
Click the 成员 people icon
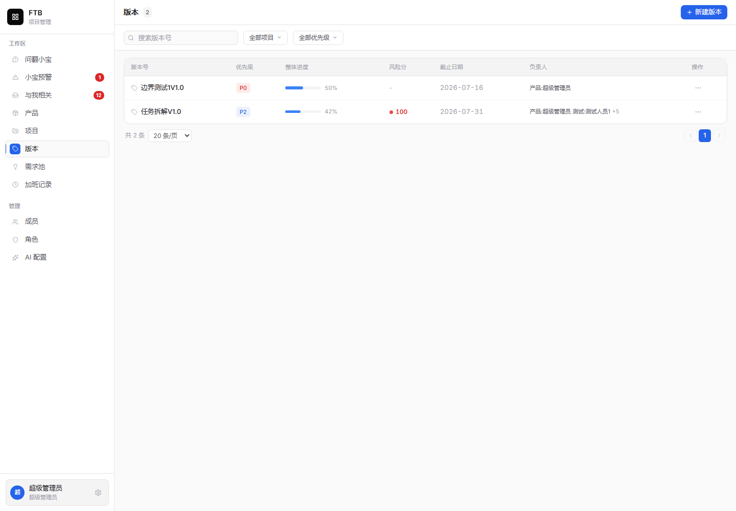15,222
